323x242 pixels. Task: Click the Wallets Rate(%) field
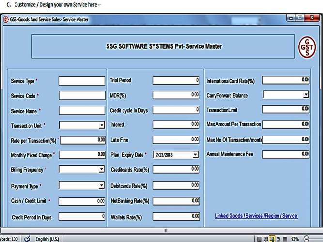pos(176,216)
